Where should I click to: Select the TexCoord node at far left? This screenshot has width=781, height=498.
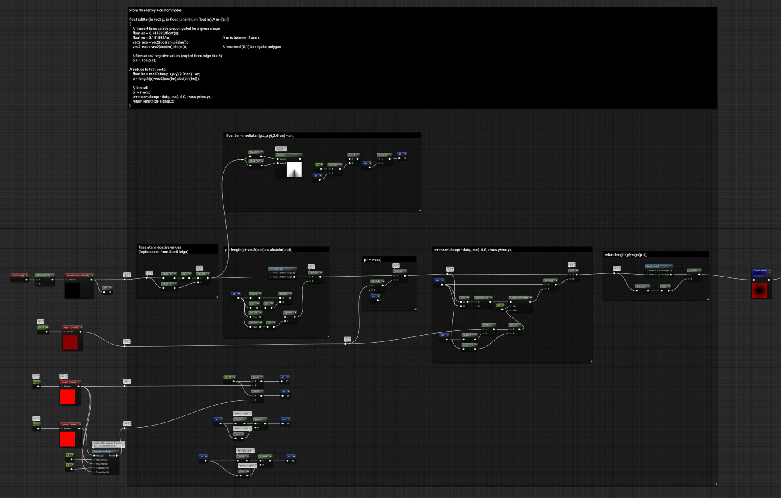tap(18, 276)
